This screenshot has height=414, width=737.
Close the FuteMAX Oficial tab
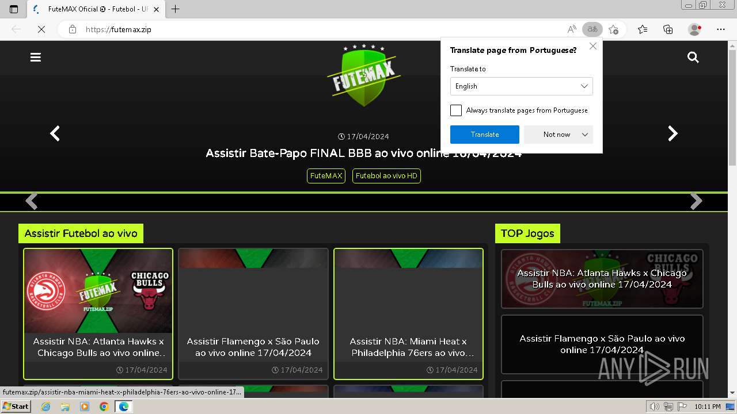156,9
